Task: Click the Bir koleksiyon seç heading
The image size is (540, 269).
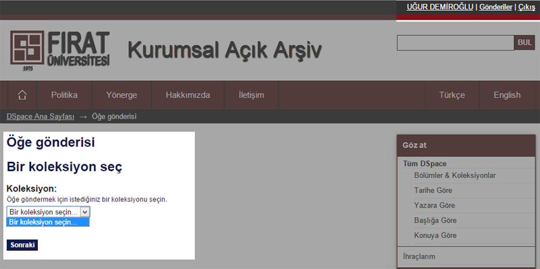Action: click(x=64, y=167)
